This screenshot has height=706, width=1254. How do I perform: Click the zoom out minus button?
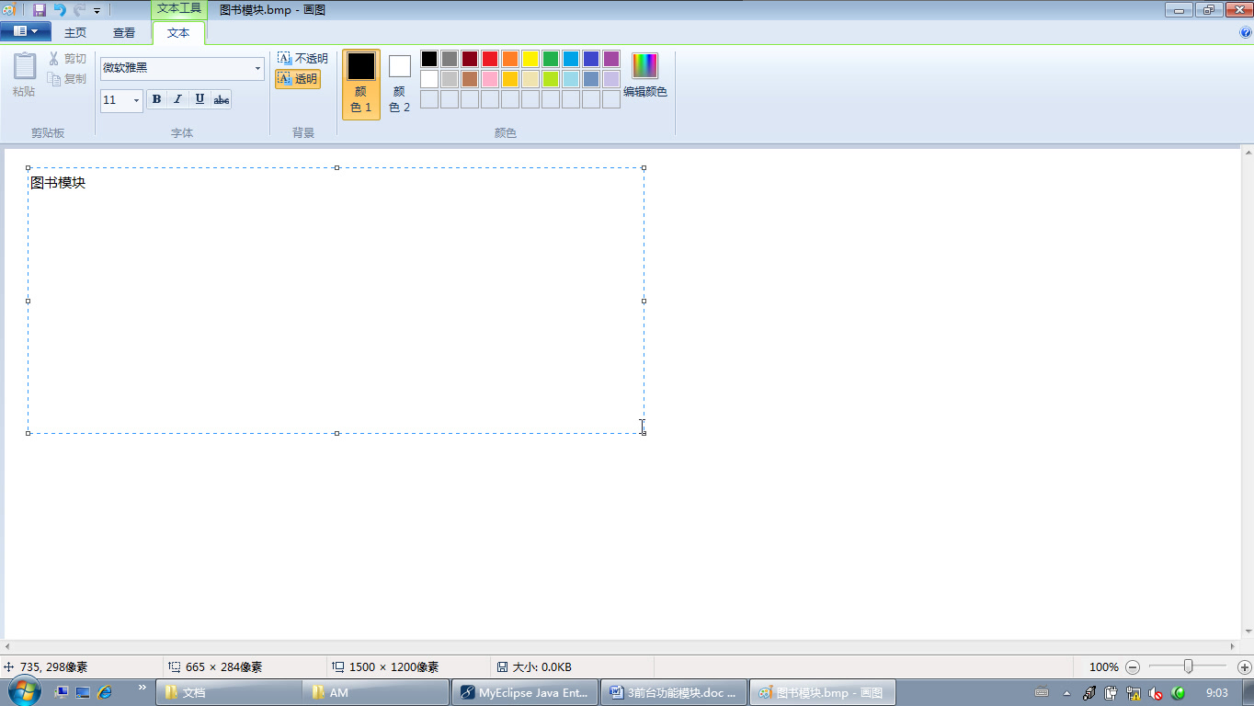1133,667
